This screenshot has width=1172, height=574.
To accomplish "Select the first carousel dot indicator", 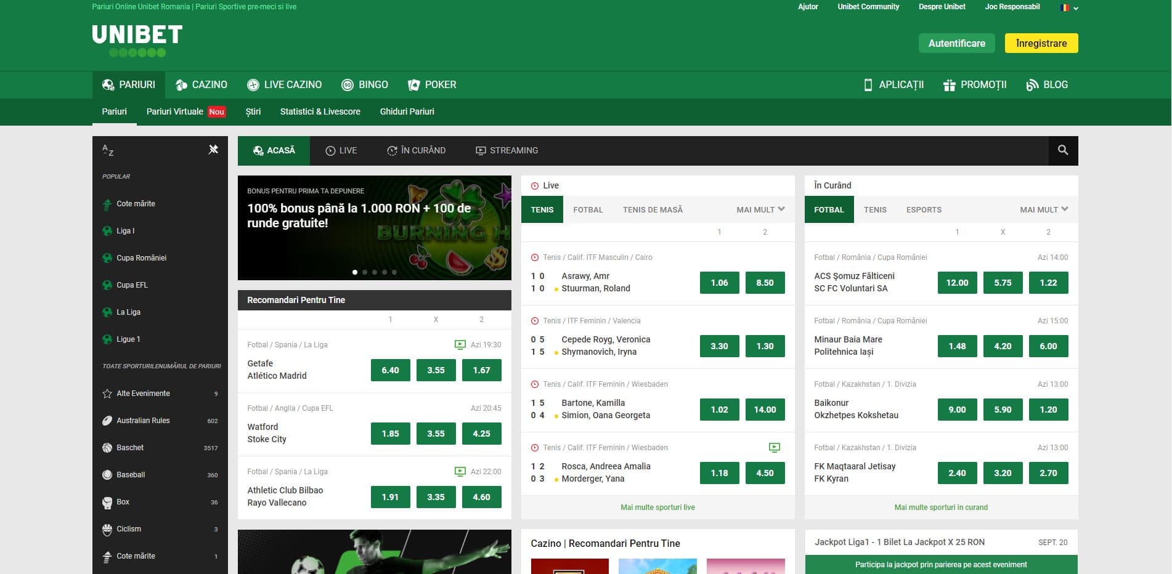I will [x=355, y=272].
